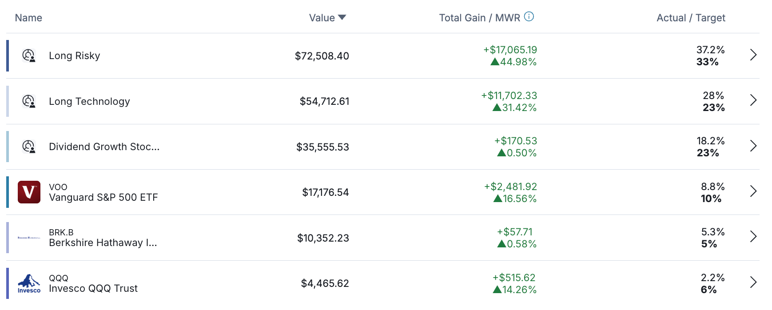
Task: Open the Vanguard S&P 500 ETF link
Action: (x=103, y=197)
